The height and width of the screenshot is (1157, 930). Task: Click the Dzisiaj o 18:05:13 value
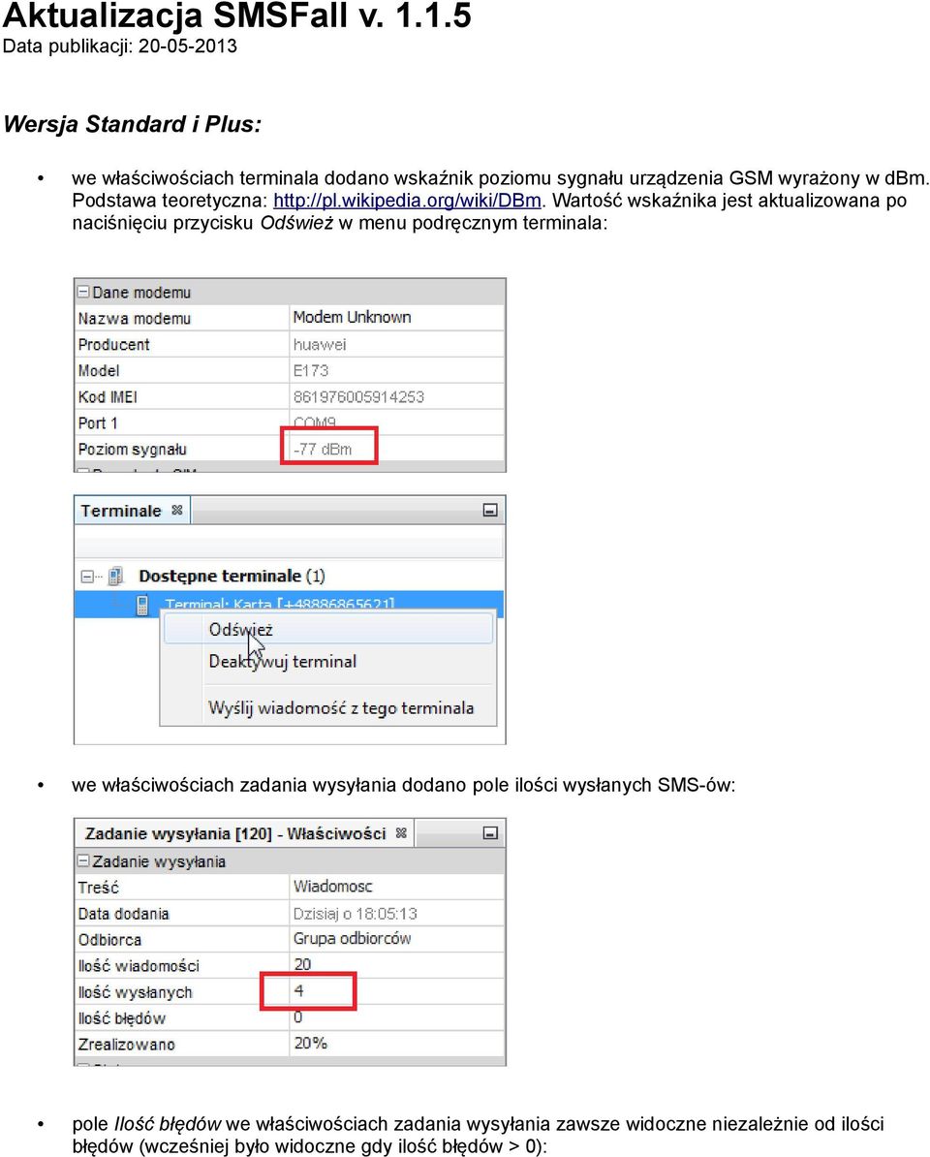(x=355, y=914)
